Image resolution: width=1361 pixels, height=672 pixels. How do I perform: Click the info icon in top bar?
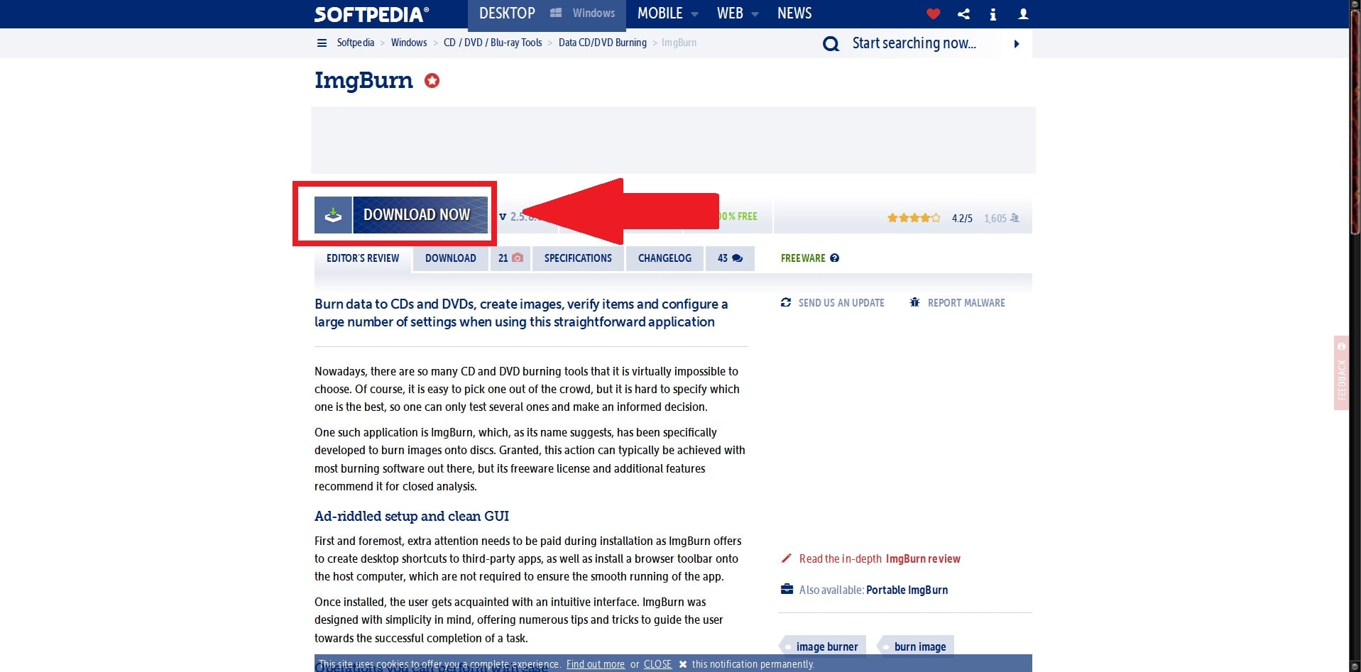993,14
